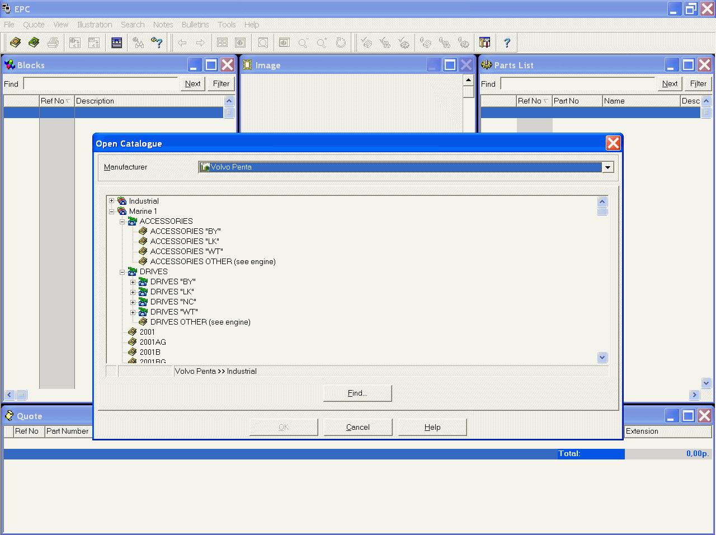This screenshot has height=535, width=716.
Task: Click the printer icon in the toolbar
Action: click(x=53, y=43)
